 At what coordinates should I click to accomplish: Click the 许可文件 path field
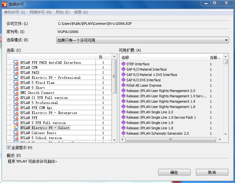pos(142,24)
